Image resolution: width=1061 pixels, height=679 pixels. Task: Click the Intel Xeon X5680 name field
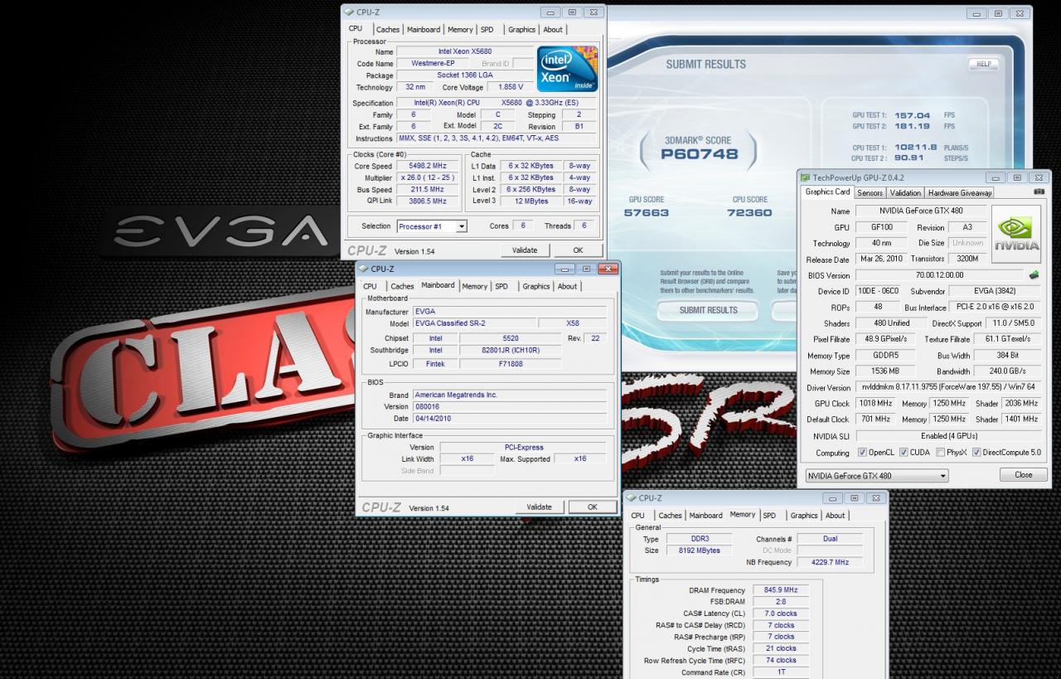[465, 51]
